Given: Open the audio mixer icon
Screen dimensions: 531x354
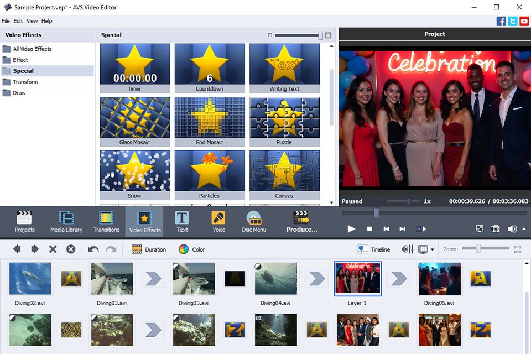Looking at the screenshot, I should pos(407,249).
